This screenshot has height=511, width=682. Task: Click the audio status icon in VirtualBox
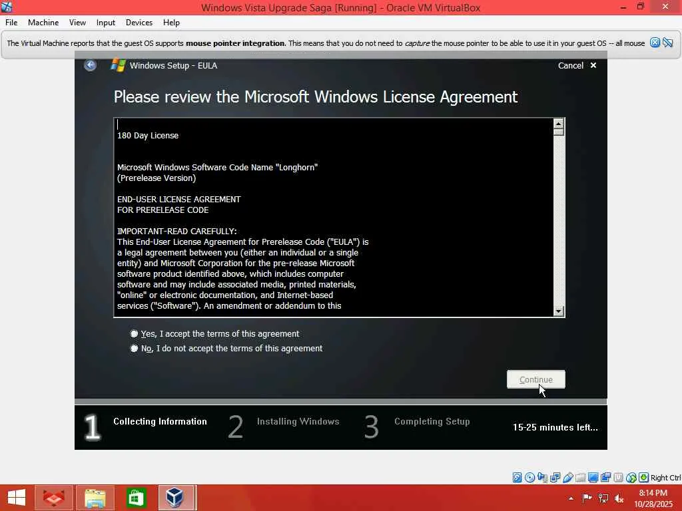point(542,478)
